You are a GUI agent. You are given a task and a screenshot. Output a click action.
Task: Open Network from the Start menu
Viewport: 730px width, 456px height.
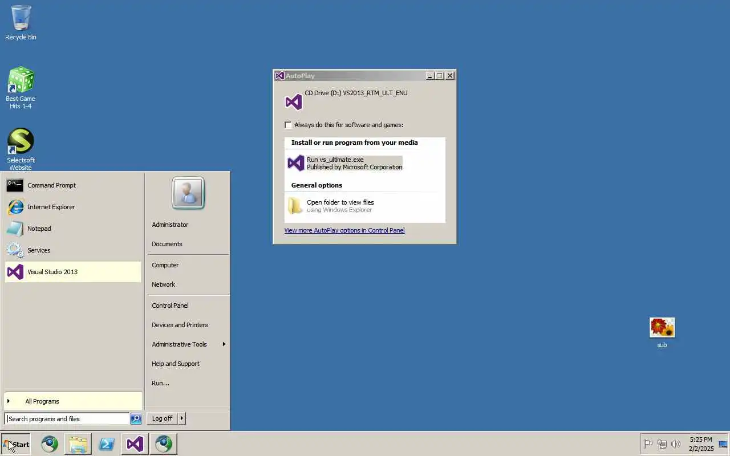[188, 284]
